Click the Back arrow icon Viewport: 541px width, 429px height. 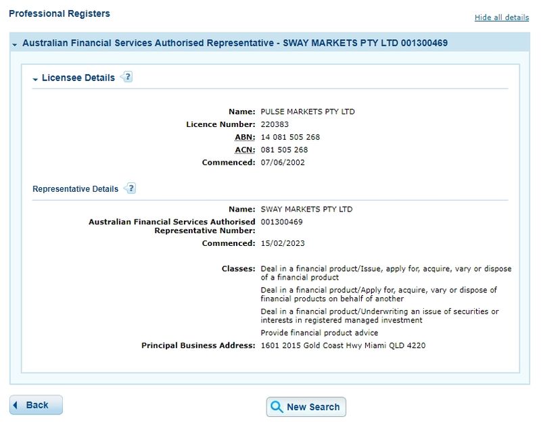coord(15,405)
